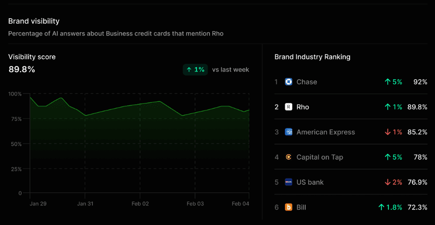Click the Jan 31 date marker on chart
435x225 pixels.
click(85, 204)
